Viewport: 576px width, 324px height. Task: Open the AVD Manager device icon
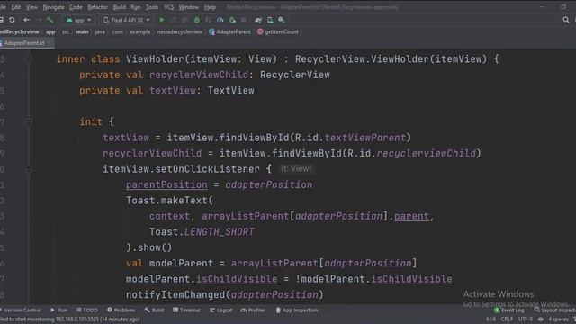(x=270, y=20)
